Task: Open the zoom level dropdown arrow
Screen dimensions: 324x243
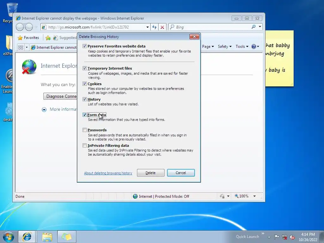Action: pos(255,196)
